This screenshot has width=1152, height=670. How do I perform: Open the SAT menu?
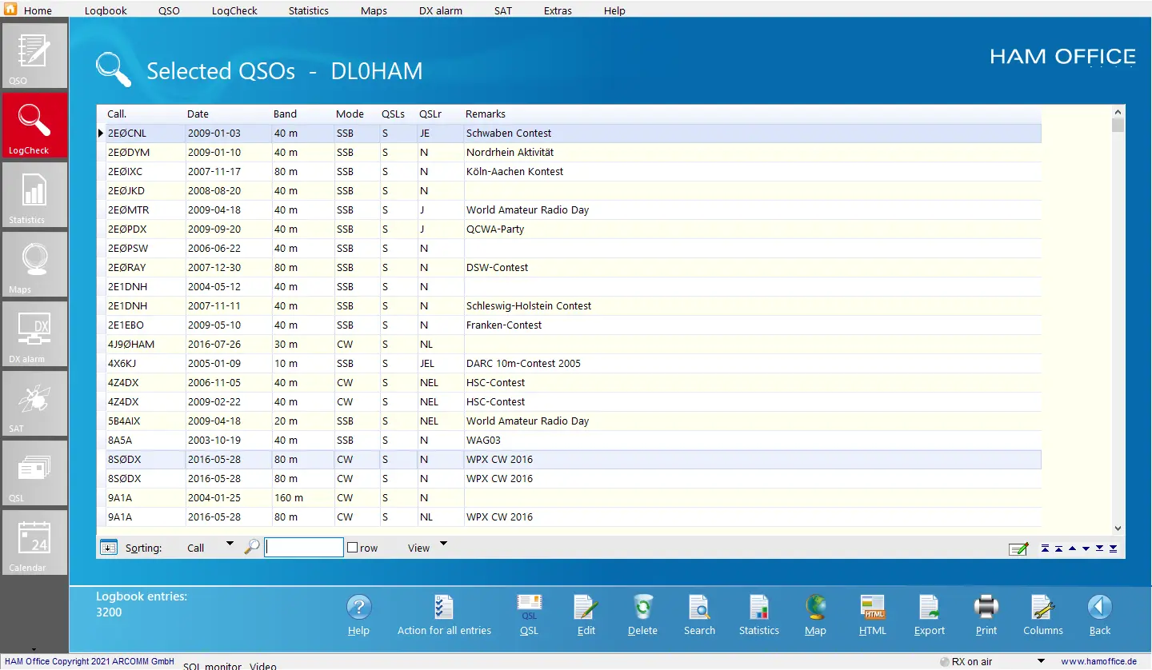click(x=502, y=11)
